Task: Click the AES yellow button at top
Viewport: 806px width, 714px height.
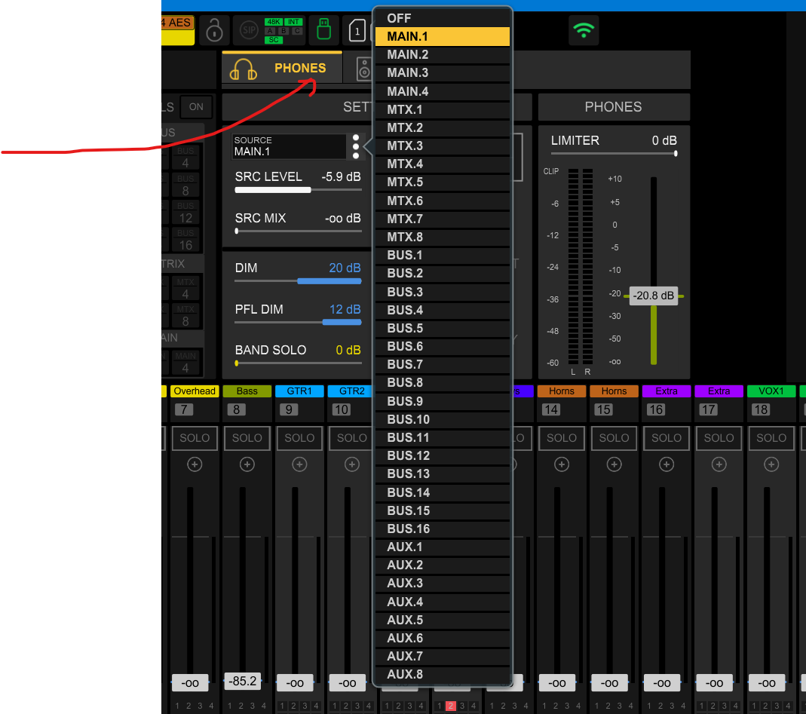Action: 178,30
